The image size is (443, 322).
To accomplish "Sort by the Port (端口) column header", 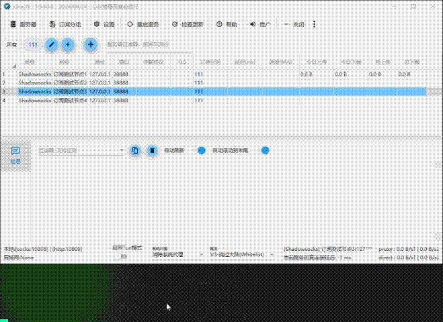I will pyautogui.click(x=124, y=62).
